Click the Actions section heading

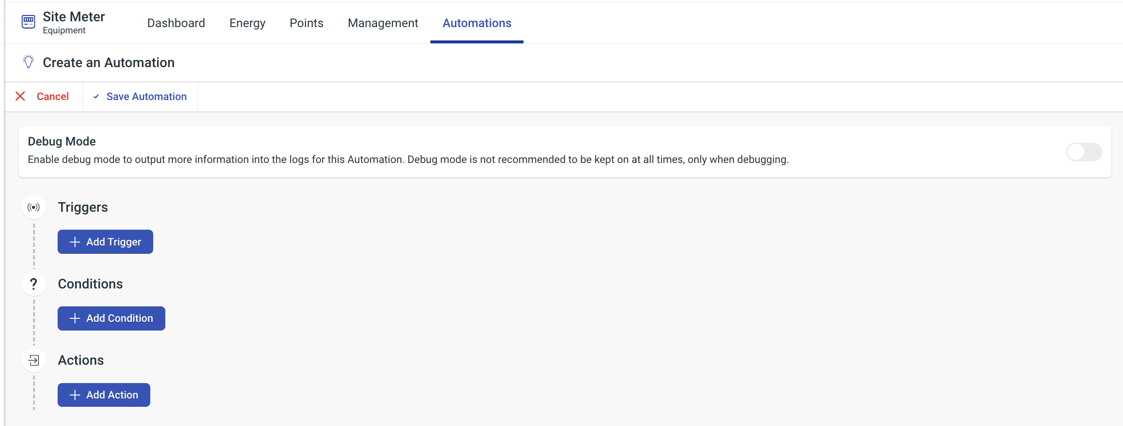[x=81, y=360]
